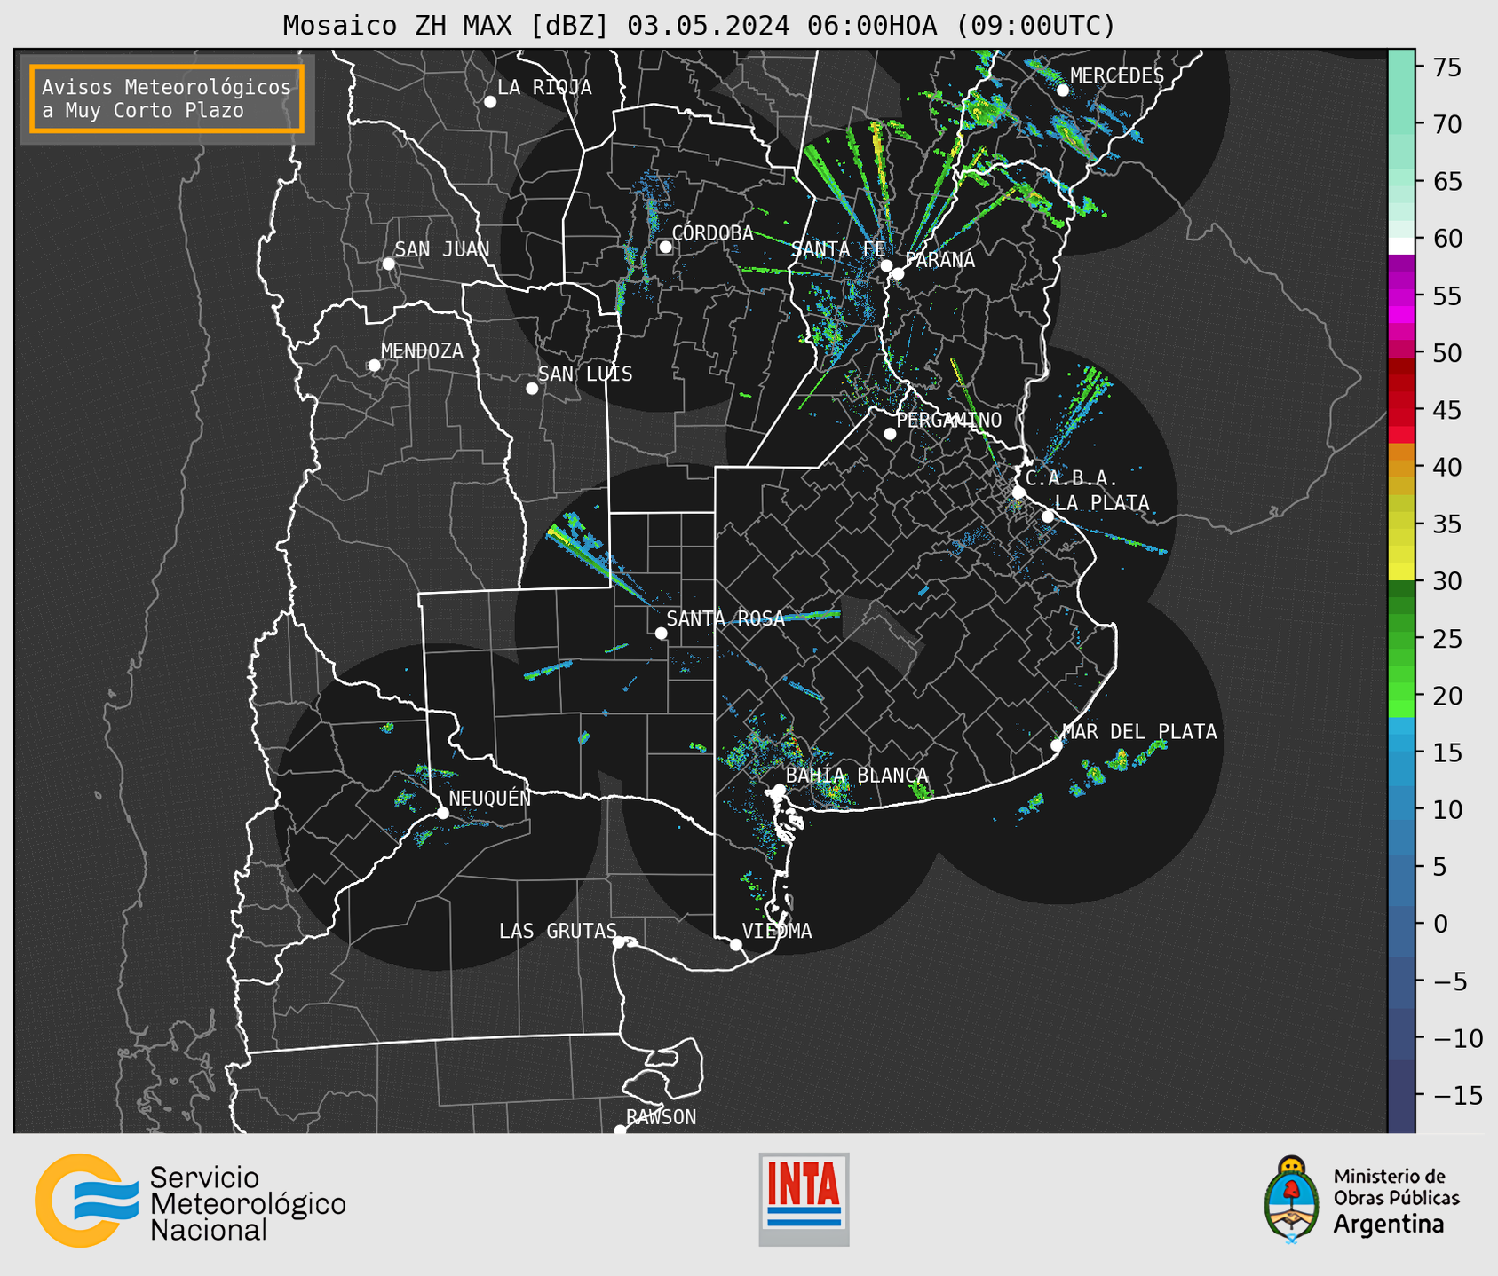
Task: Click the 'PARANÁ' city label
Action: click(x=939, y=260)
